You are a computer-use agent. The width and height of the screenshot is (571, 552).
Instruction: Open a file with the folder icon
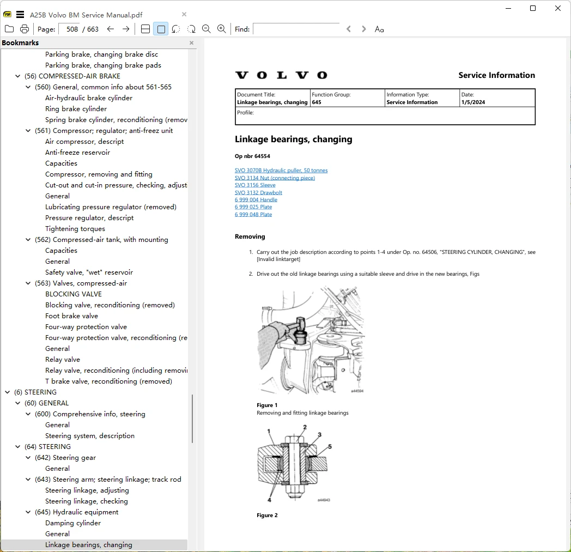tap(9, 29)
